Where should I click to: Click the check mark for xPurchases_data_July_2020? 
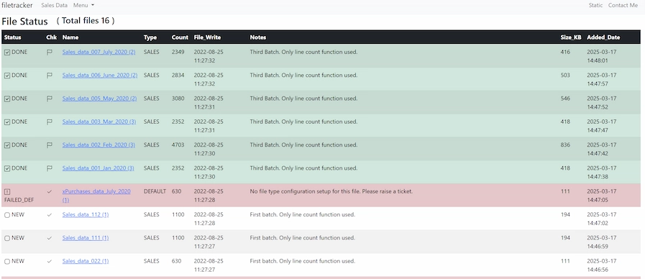click(50, 192)
